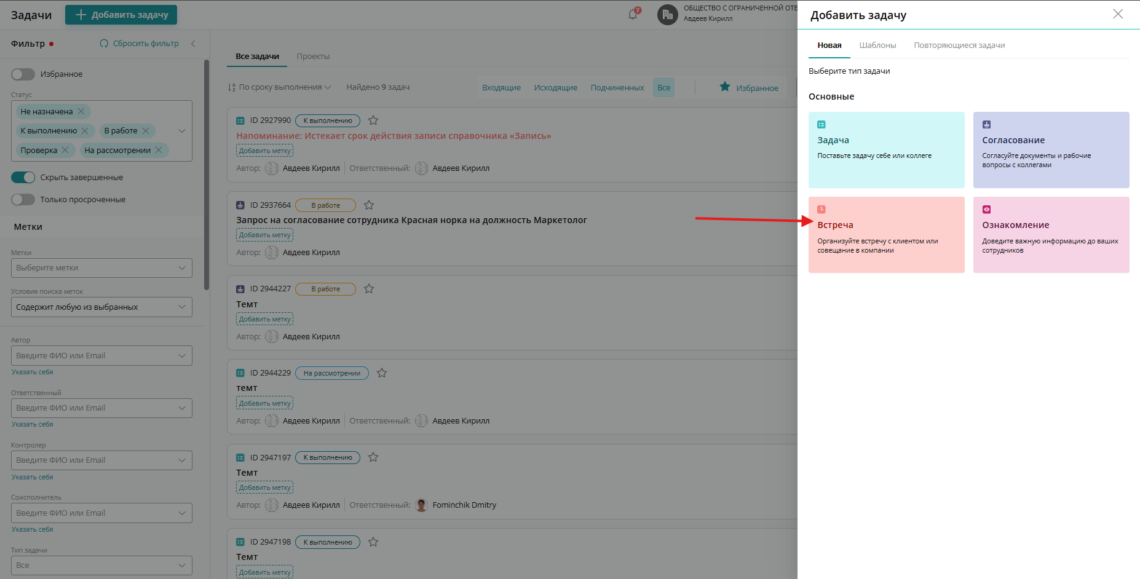Choose the Ознакомление task type card

pos(1051,235)
